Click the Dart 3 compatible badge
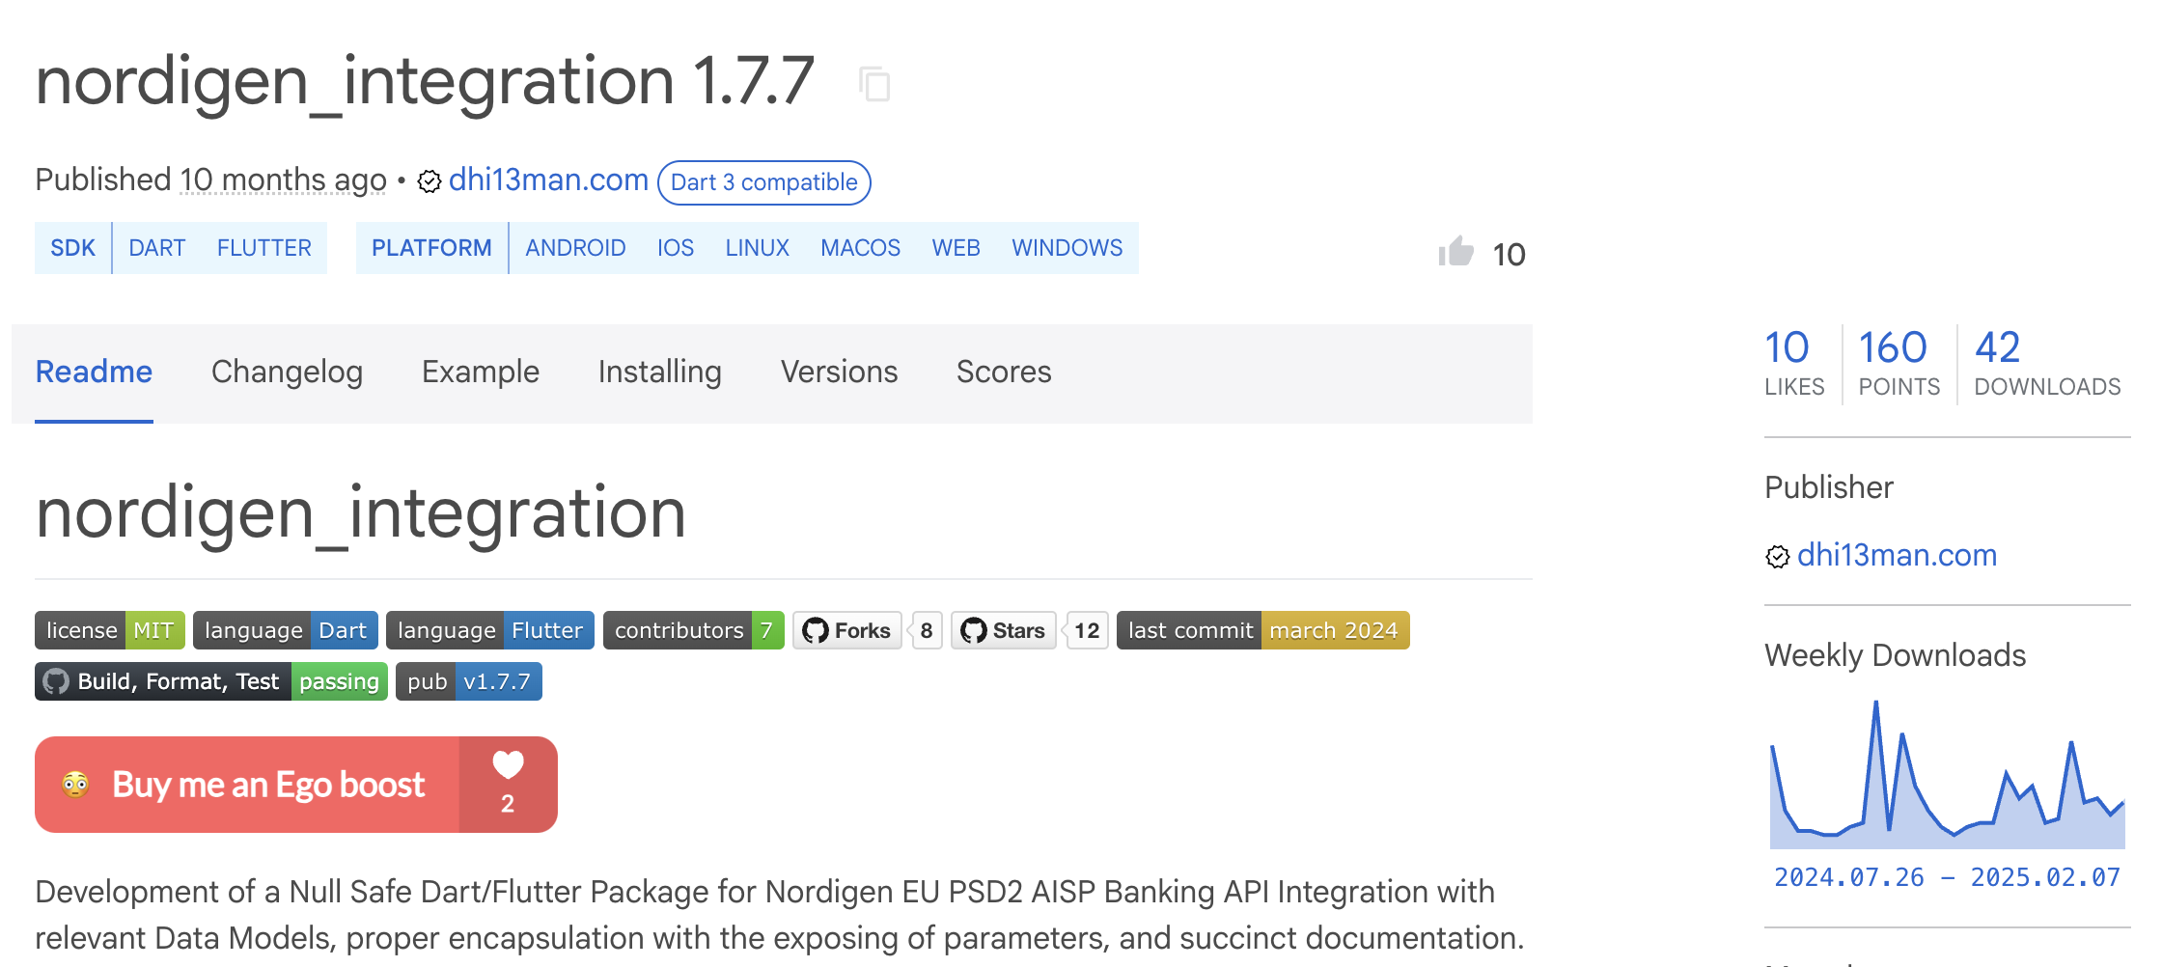2162x967 pixels. click(764, 181)
